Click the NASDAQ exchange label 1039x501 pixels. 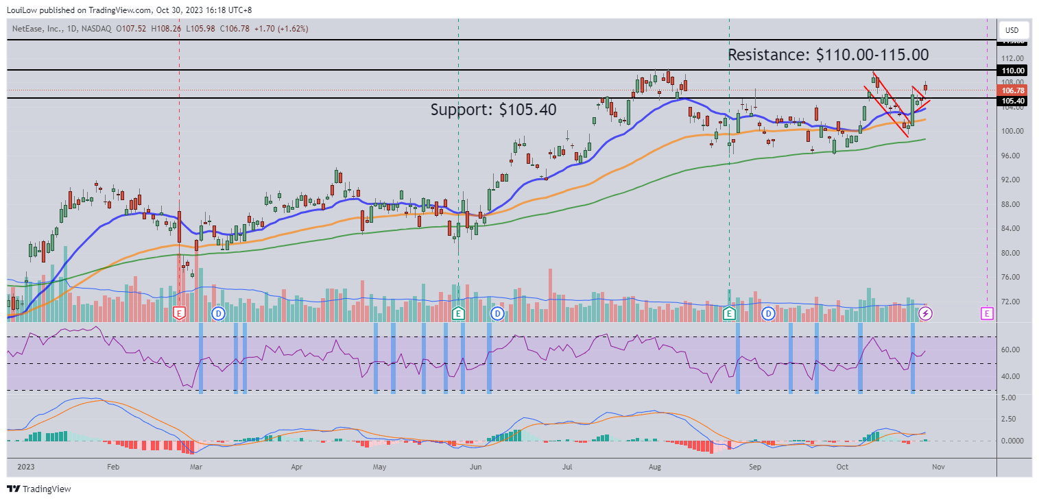coord(97,29)
